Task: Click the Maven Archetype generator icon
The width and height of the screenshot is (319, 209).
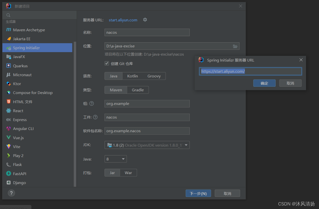Action: [x=9, y=30]
